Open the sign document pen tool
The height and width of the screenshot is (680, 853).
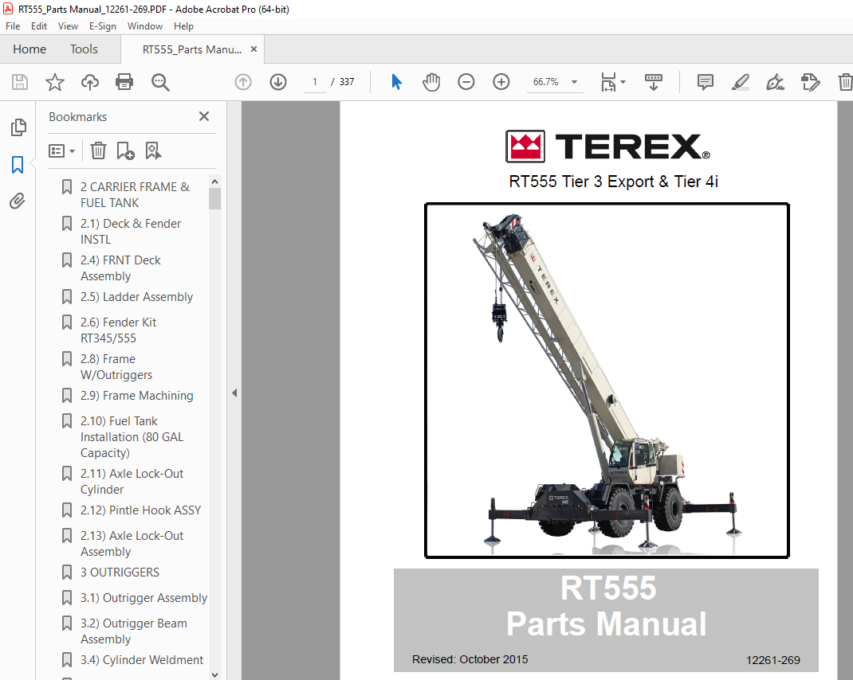(775, 82)
